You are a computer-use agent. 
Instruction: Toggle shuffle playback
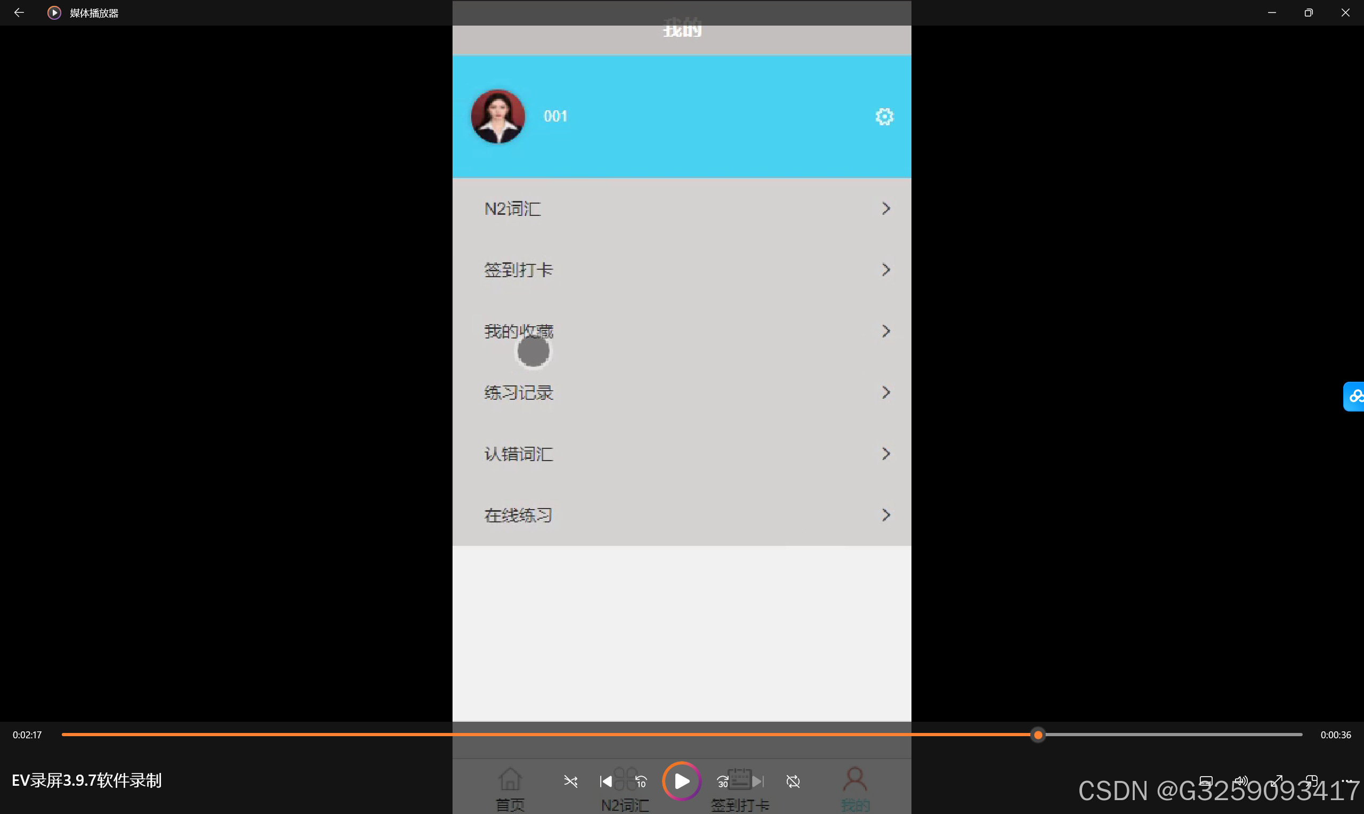click(x=570, y=781)
